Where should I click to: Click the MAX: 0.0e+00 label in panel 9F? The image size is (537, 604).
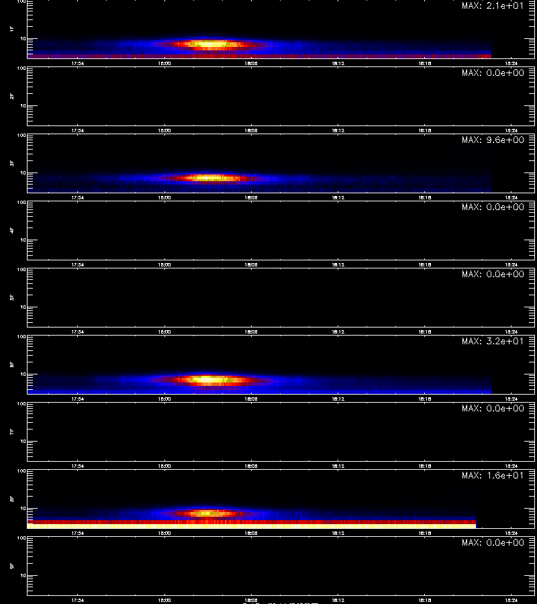[493, 542]
